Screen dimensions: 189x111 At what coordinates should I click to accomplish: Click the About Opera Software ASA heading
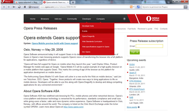coord(41,91)
